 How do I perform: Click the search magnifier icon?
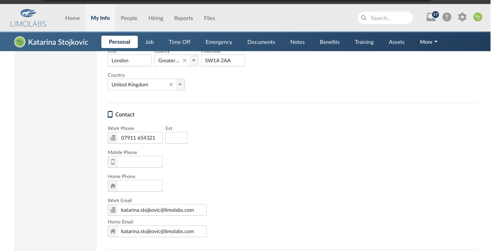pyautogui.click(x=364, y=18)
